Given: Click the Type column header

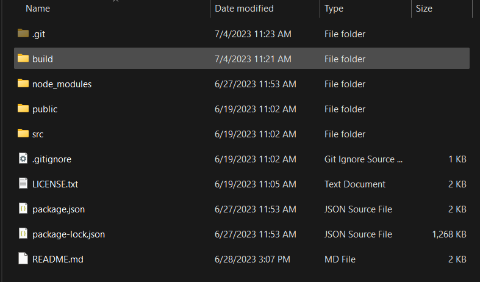Looking at the screenshot, I should tap(334, 9).
